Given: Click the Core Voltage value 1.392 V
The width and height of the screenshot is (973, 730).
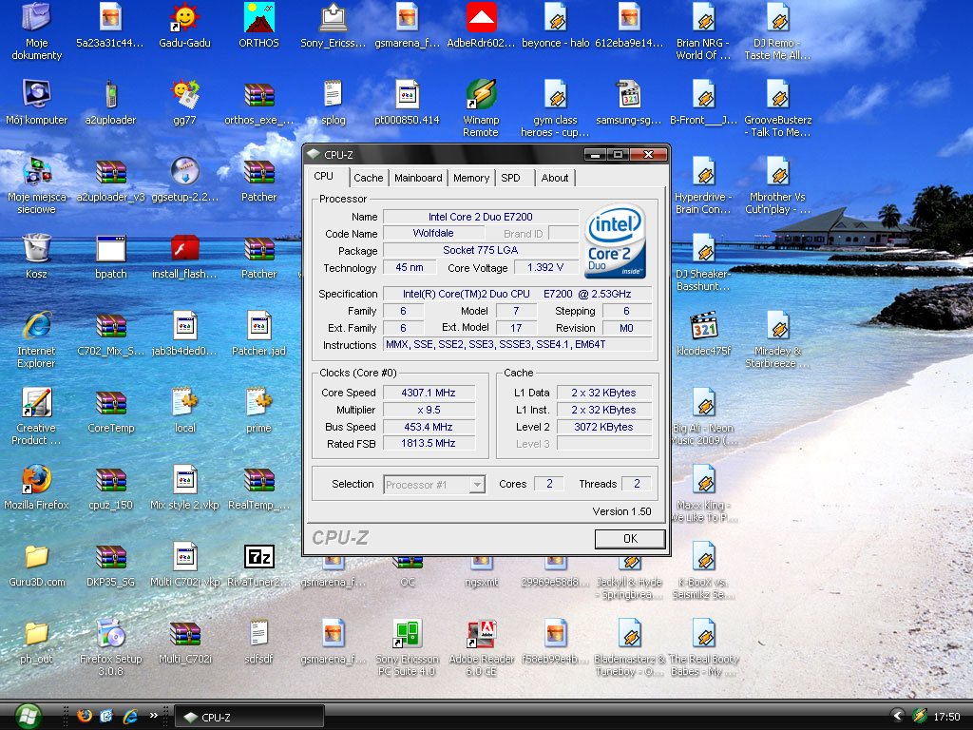Looking at the screenshot, I should [545, 267].
